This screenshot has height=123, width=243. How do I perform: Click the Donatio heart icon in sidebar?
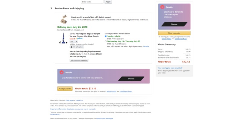pyautogui.click(x=162, y=7)
